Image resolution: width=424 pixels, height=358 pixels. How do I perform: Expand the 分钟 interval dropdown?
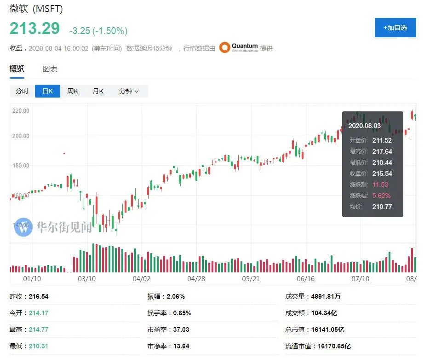click(x=129, y=91)
